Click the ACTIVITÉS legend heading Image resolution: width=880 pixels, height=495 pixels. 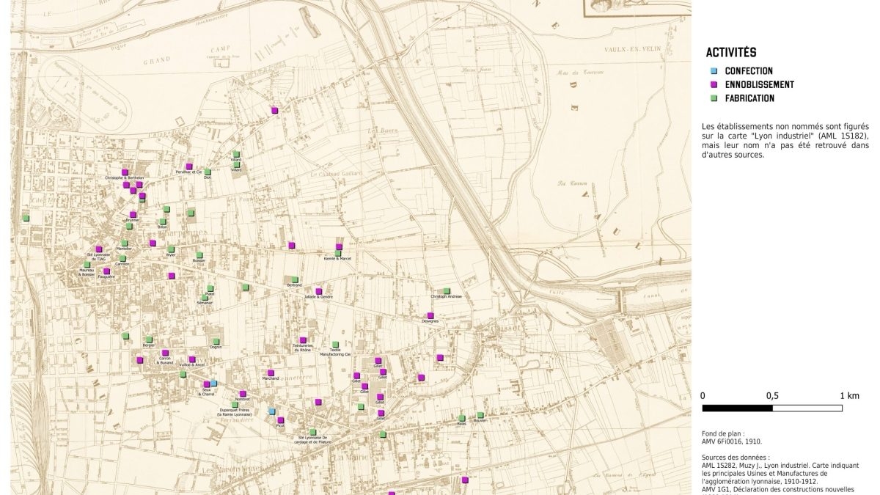click(x=730, y=53)
